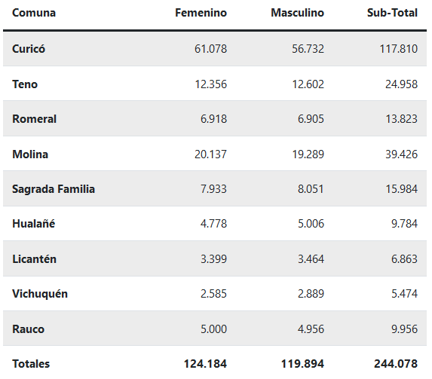Click the Masculino total 119.894
Viewport: 432px width, 379px height.
(302, 364)
